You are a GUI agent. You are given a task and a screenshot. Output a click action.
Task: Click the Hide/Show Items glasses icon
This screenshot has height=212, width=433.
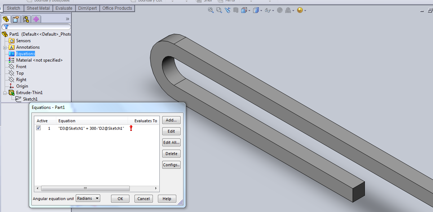tap(268, 10)
